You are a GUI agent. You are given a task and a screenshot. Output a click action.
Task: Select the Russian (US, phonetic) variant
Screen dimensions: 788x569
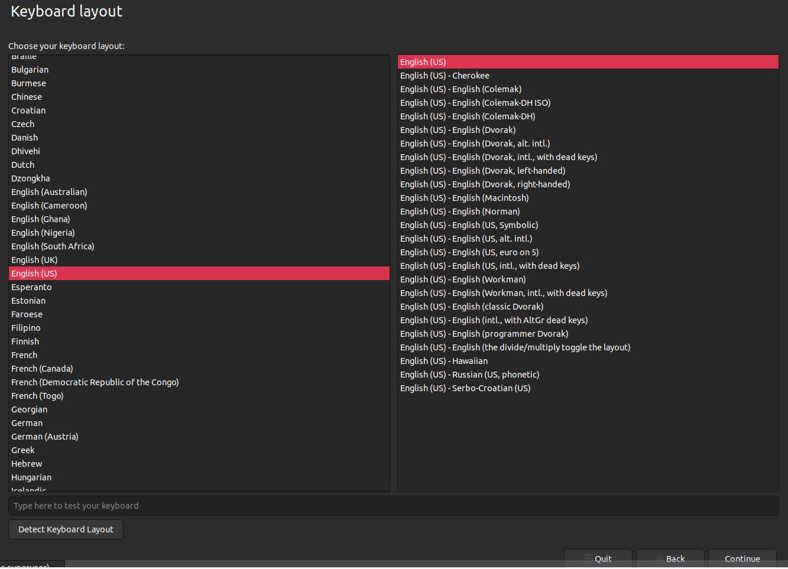click(x=469, y=375)
